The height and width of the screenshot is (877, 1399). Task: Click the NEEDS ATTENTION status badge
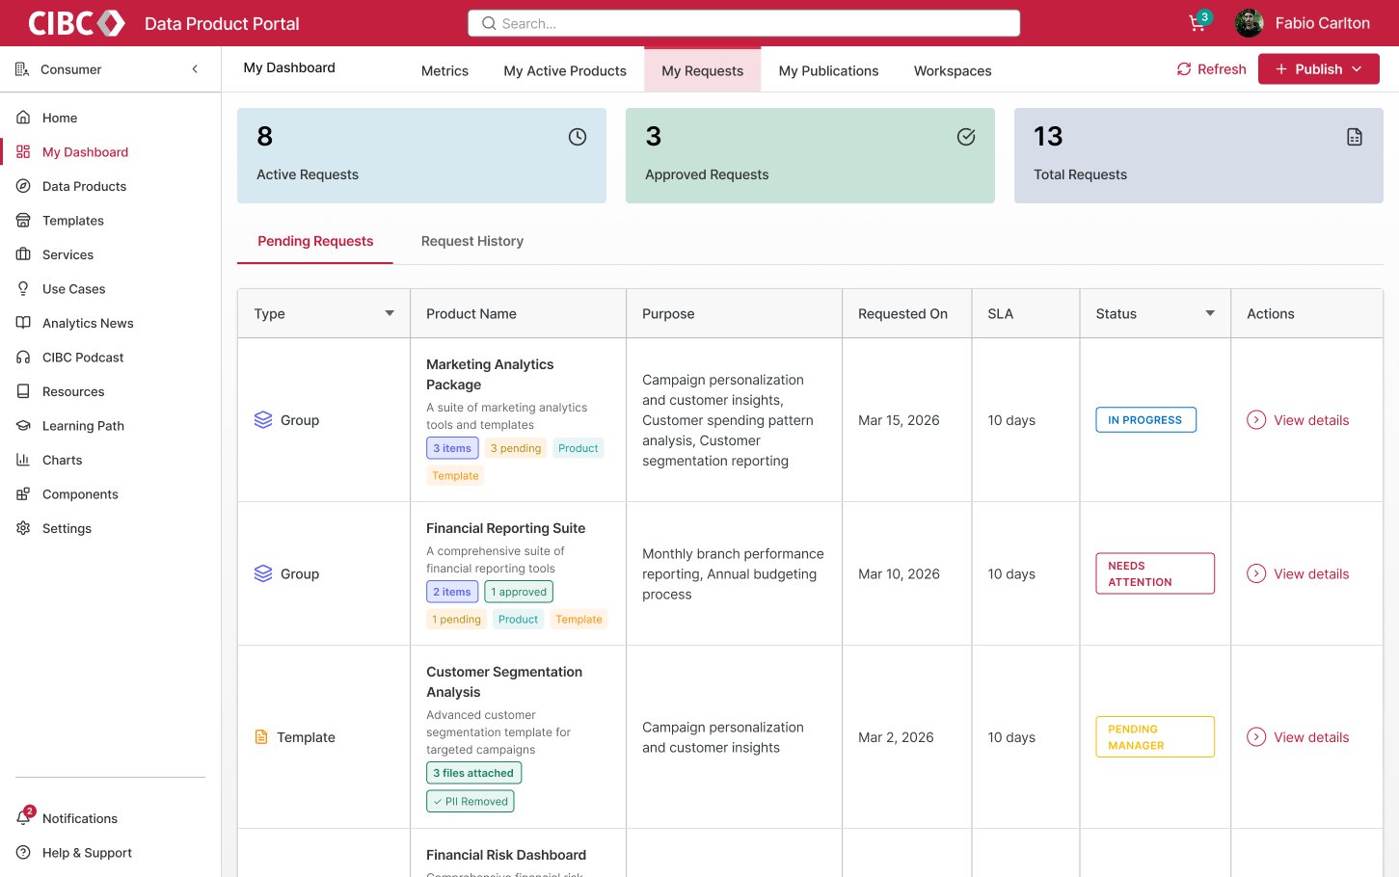coord(1155,573)
